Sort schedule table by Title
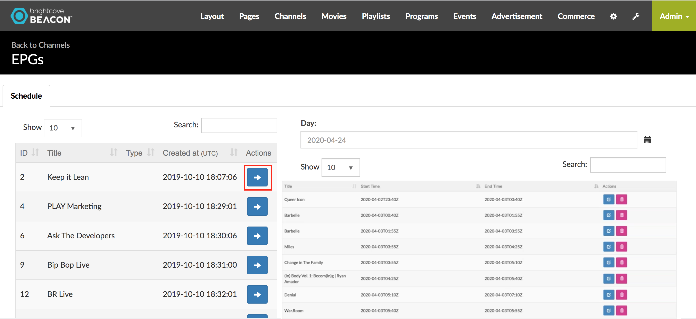Screen dimensions: 696x319 coord(354,186)
